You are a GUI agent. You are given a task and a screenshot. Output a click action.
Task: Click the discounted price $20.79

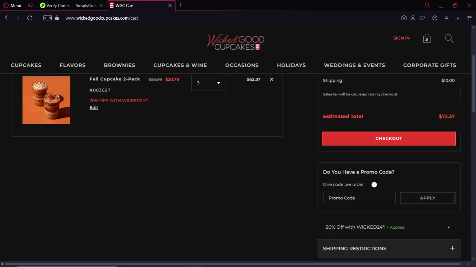(172, 79)
